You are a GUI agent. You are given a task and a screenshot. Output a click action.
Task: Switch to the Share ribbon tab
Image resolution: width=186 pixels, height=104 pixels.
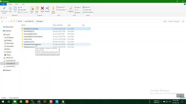(17, 4)
